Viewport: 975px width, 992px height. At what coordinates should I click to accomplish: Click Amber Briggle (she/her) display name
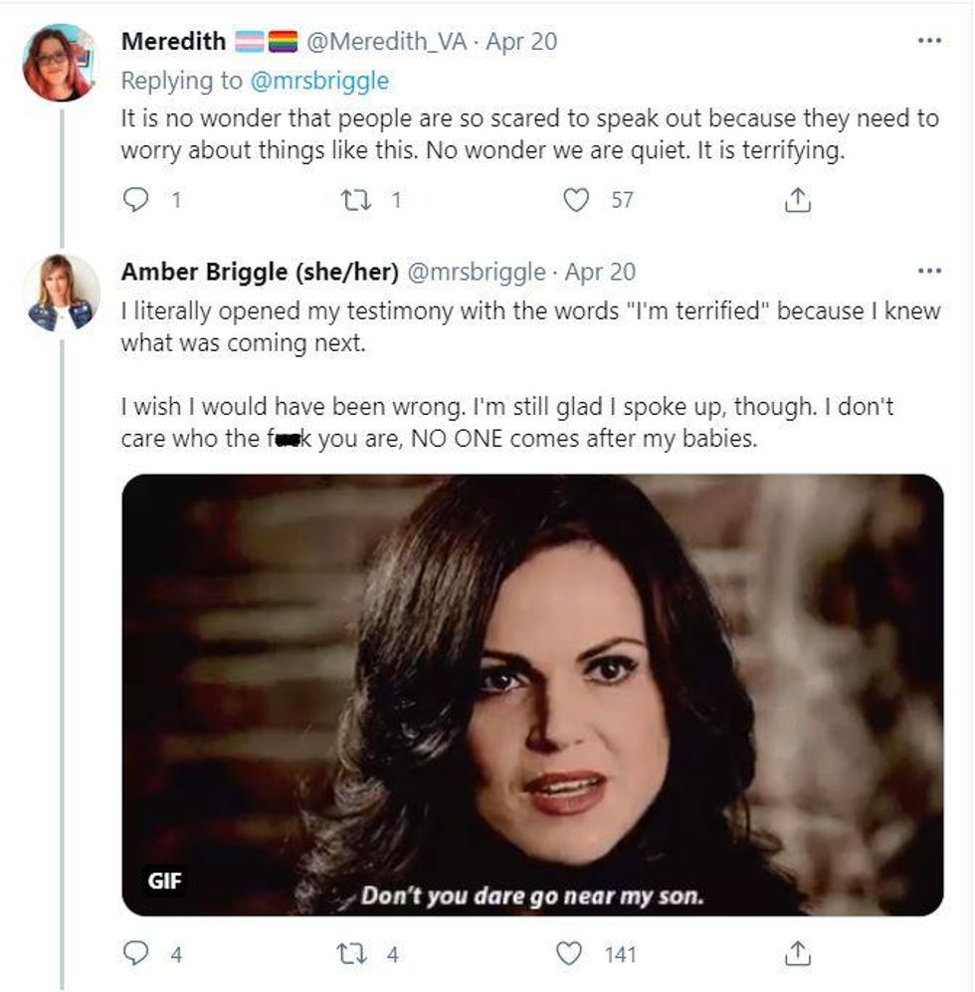click(259, 272)
